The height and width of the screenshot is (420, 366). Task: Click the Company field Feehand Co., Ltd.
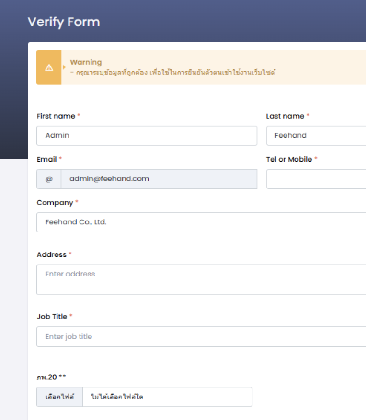pos(201,222)
